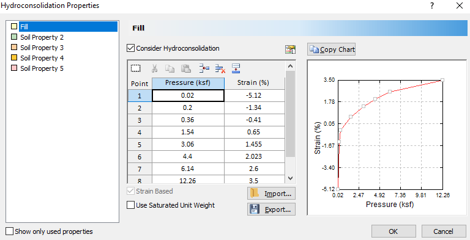The image size is (470, 240).
Task: Click the copy-to-materials icon beside Copy Chart
Action: (x=290, y=49)
